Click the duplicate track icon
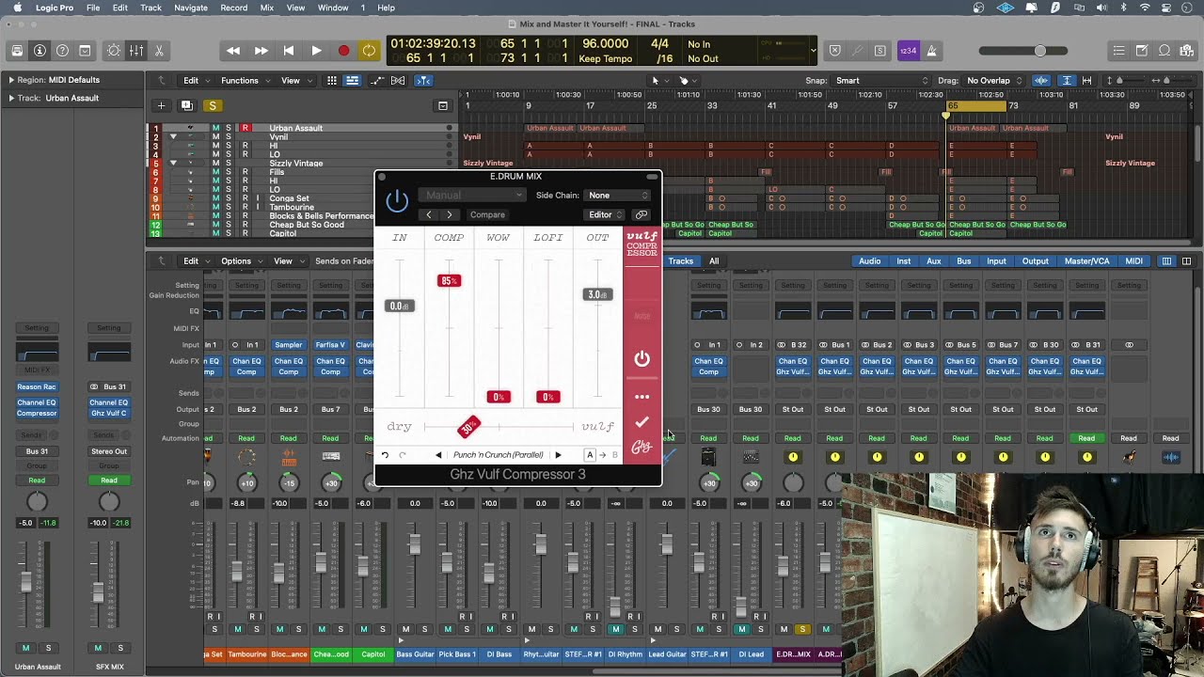 (186, 105)
